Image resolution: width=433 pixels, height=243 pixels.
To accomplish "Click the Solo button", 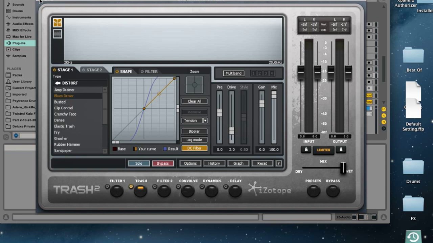I will (x=139, y=163).
